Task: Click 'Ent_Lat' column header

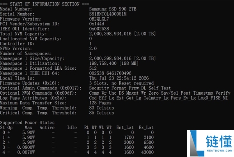Action: tap(125, 127)
